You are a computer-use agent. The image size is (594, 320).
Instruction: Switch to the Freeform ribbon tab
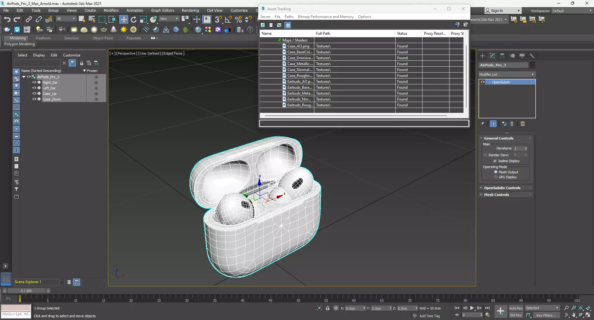(x=43, y=38)
